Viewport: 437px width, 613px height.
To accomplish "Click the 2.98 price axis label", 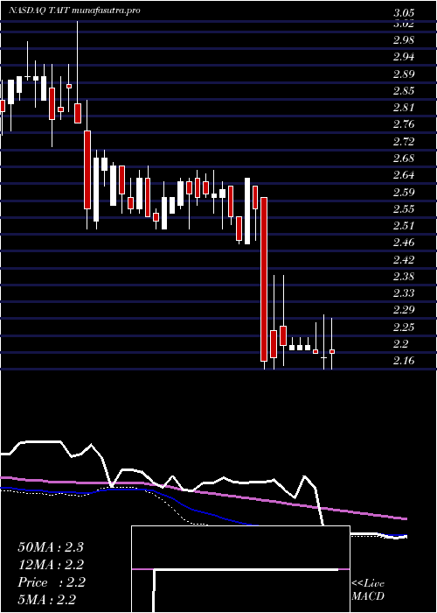I will 404,40.
